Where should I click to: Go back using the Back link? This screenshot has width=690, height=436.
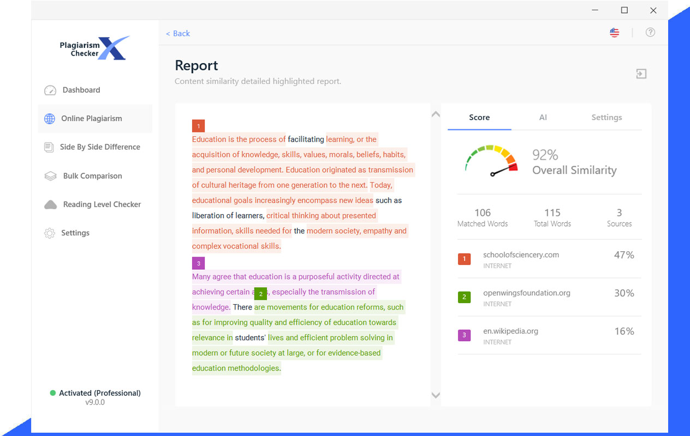click(177, 33)
